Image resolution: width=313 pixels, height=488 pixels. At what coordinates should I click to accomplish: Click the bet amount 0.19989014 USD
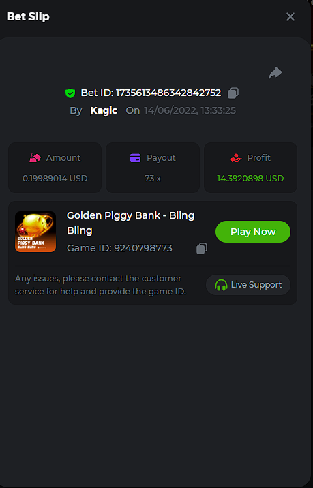pos(55,179)
